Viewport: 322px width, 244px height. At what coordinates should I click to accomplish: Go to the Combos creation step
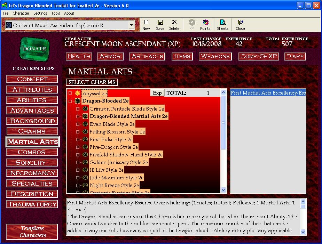(x=32, y=152)
